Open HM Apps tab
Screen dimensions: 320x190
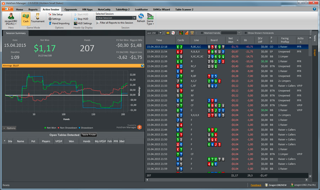[x=87, y=9]
